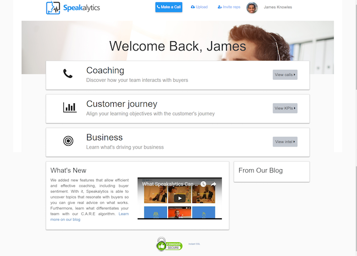
Task: Click the Speakalytics logo icon
Action: [x=53, y=8]
